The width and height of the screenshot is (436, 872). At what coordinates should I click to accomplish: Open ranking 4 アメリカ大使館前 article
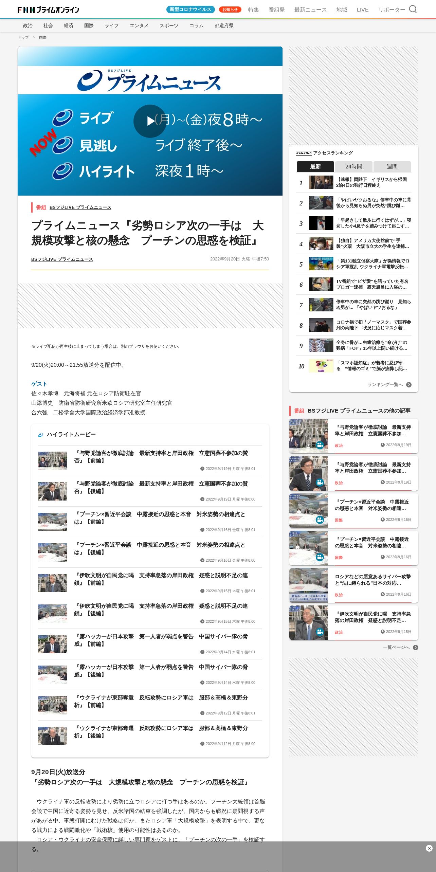(x=354, y=243)
